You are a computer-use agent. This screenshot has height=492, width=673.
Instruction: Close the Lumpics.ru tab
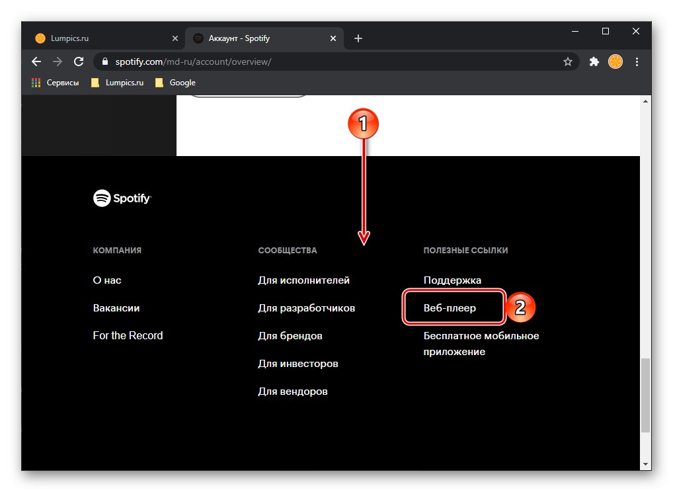tap(175, 38)
